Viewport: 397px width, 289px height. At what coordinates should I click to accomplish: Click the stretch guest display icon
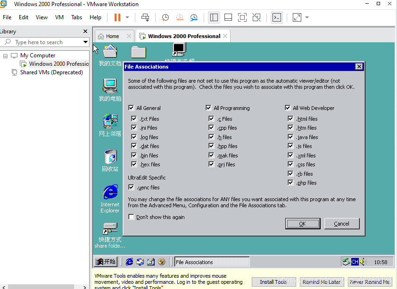pyautogui.click(x=297, y=17)
